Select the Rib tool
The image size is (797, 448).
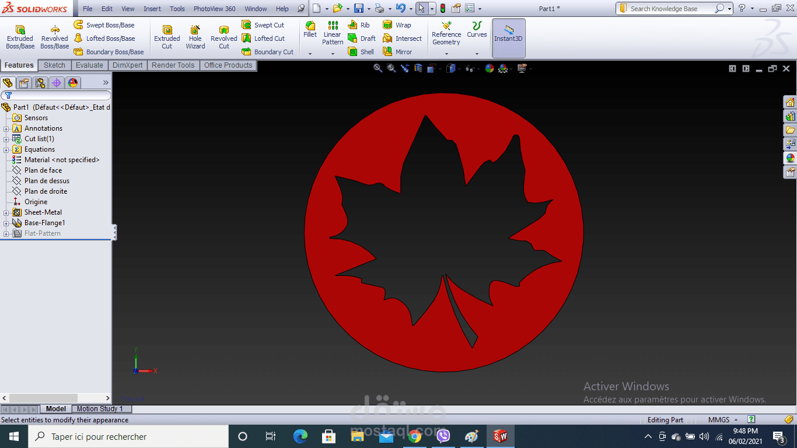tap(359, 25)
